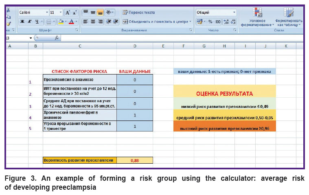Image resolution: width=309 pixels, height=195 pixels.
Task: Toggle bold formatting (Ж)
Action: point(22,22)
